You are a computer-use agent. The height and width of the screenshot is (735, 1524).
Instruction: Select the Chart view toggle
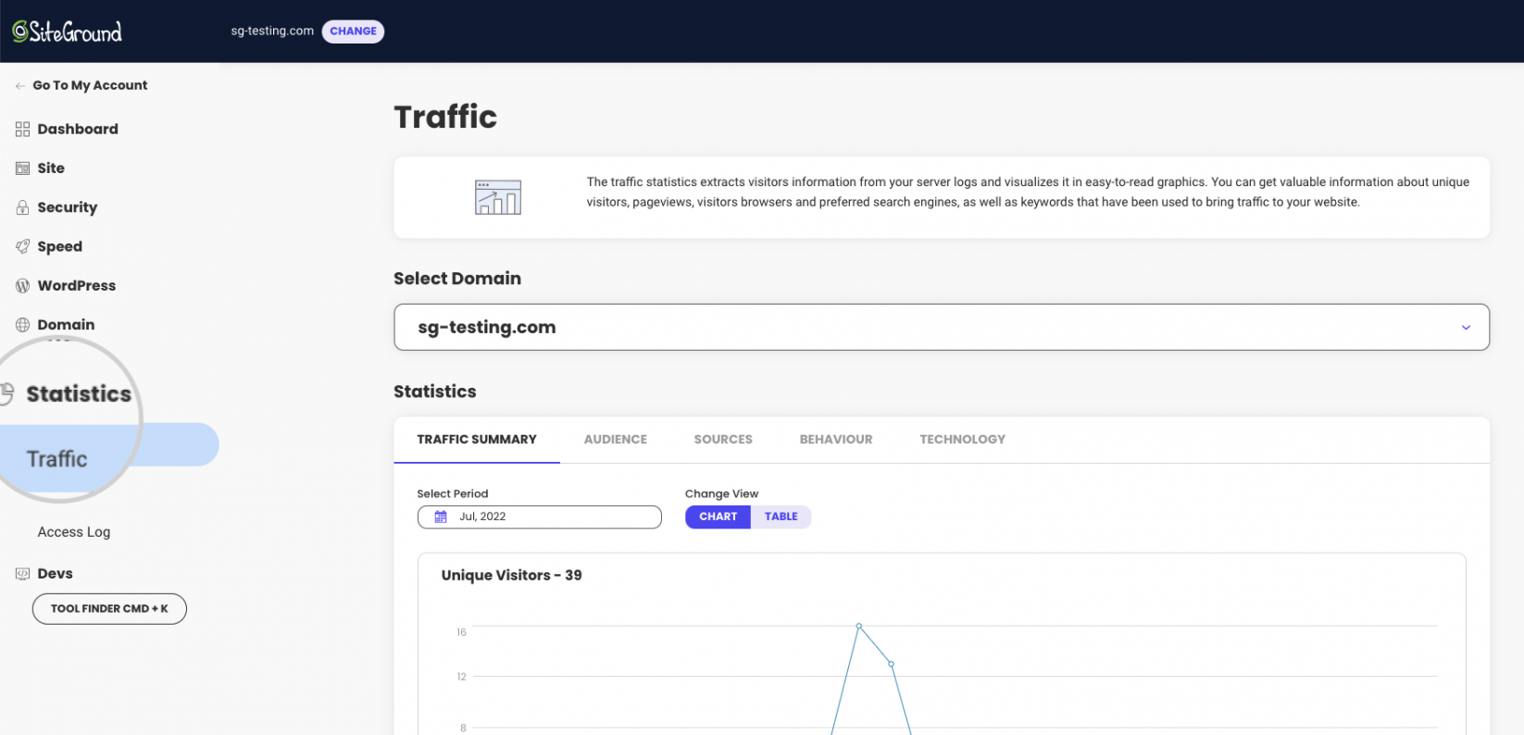(718, 517)
